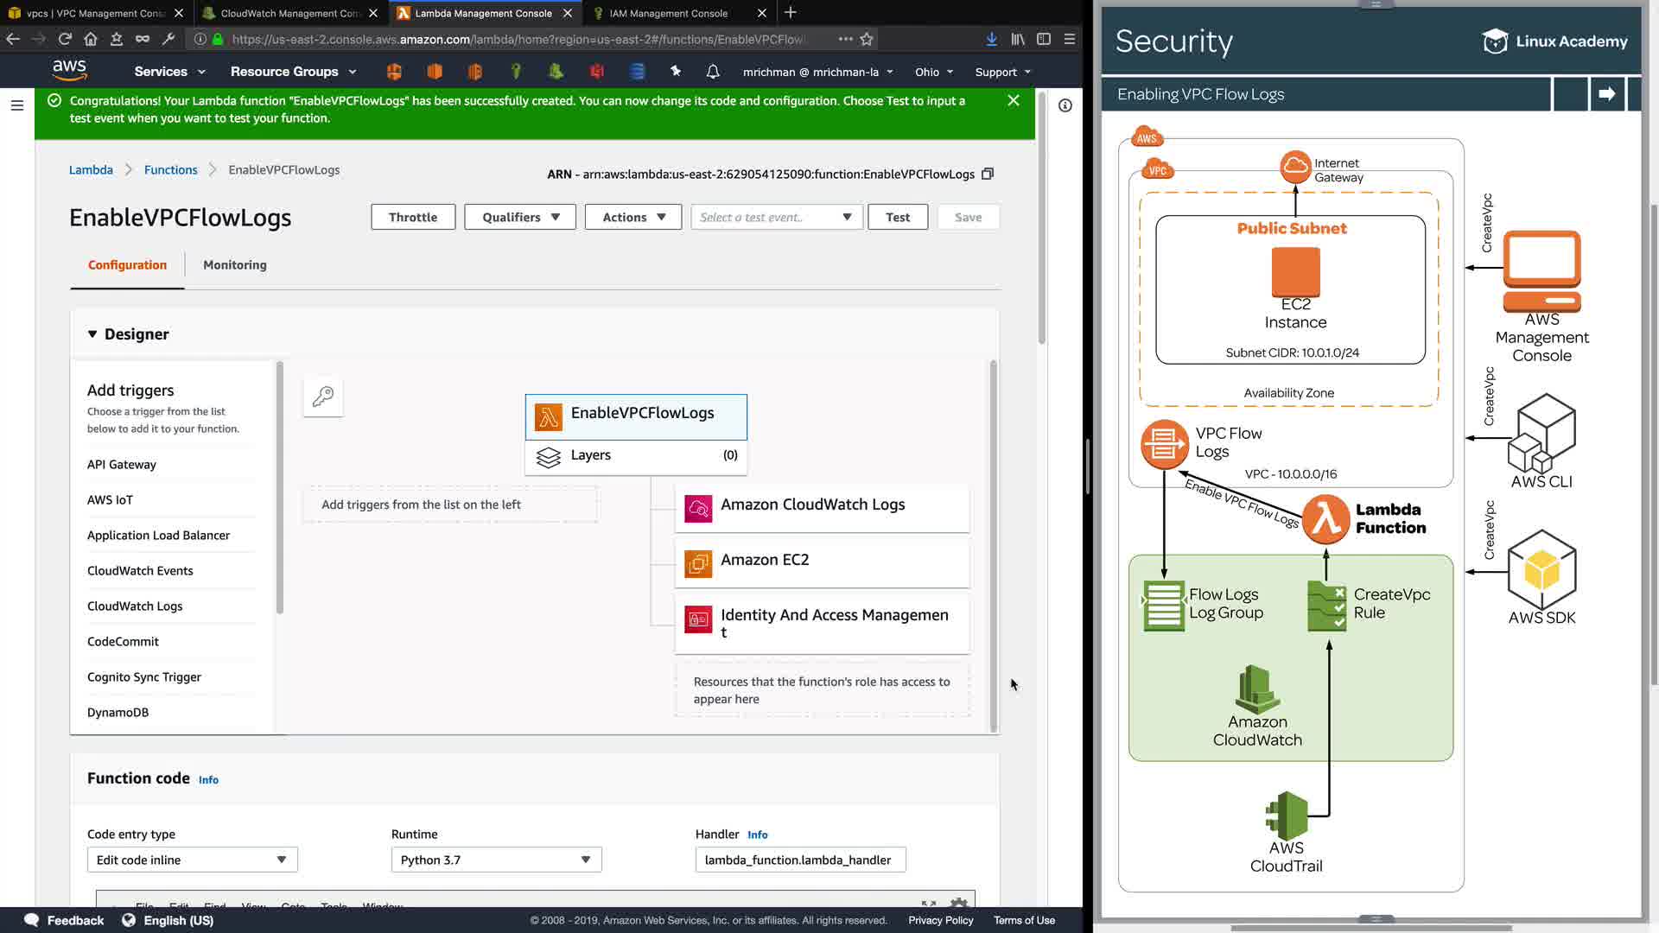The height and width of the screenshot is (933, 1659).
Task: Click next slide arrow in Security panel
Action: (1606, 94)
